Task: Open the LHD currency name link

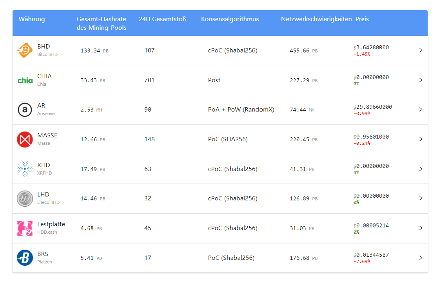Action: tap(43, 194)
